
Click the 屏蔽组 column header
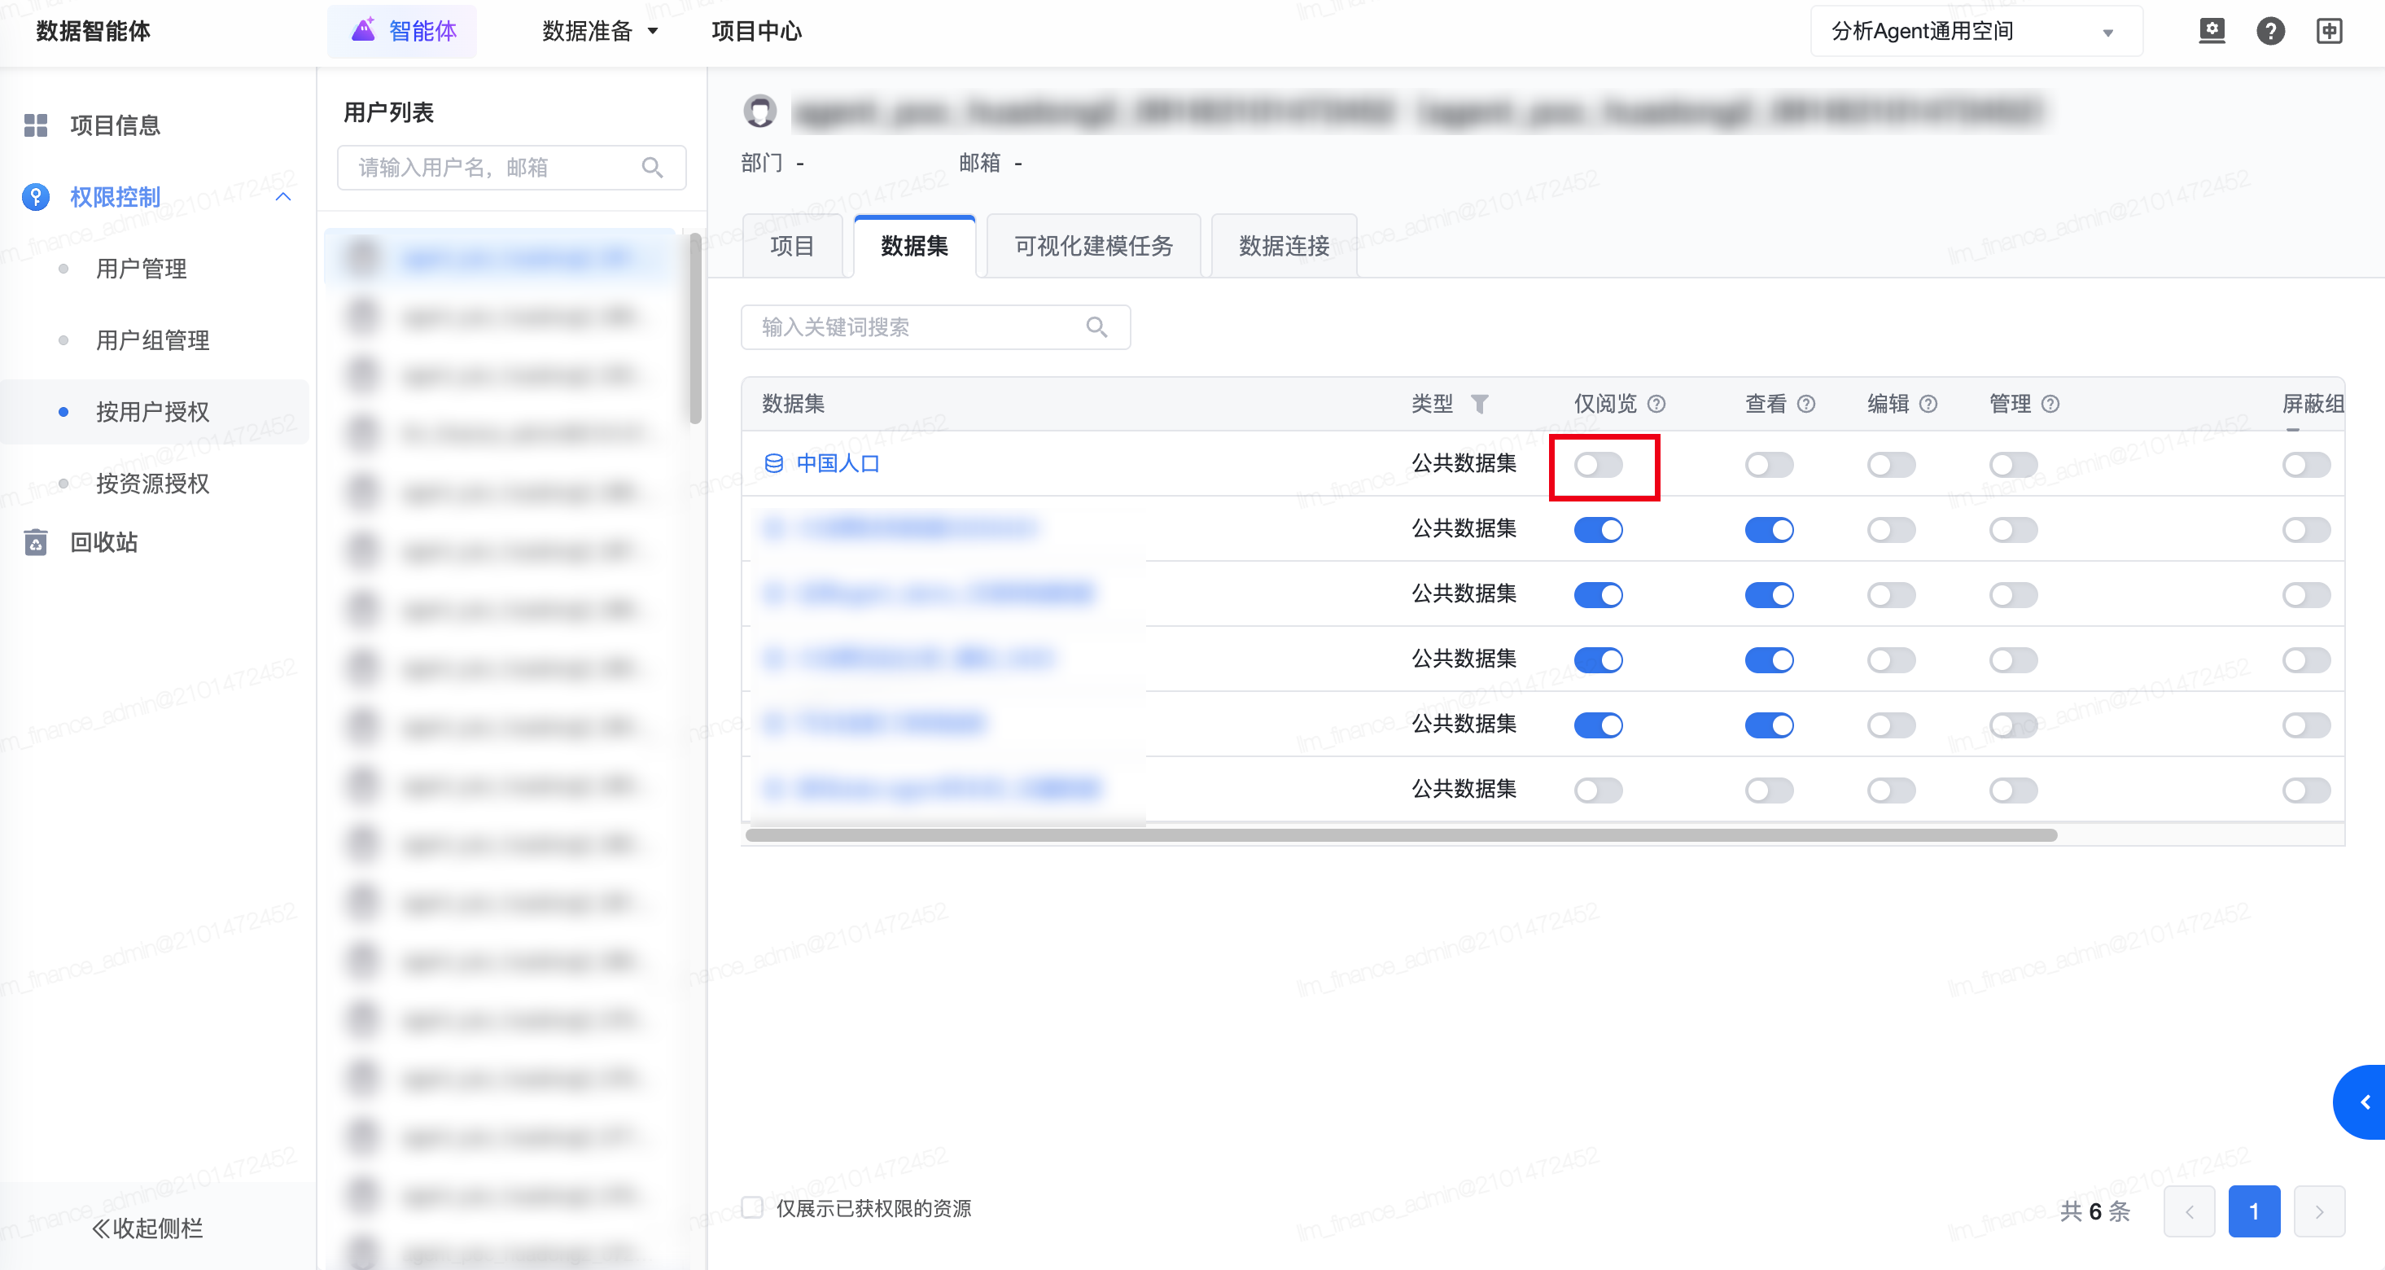[x=2313, y=404]
